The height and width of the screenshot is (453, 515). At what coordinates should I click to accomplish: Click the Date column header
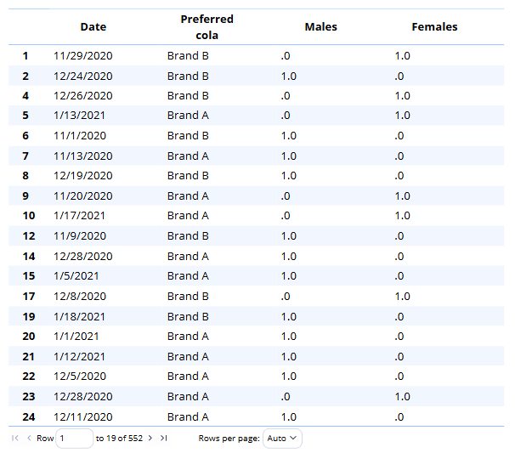[93, 27]
